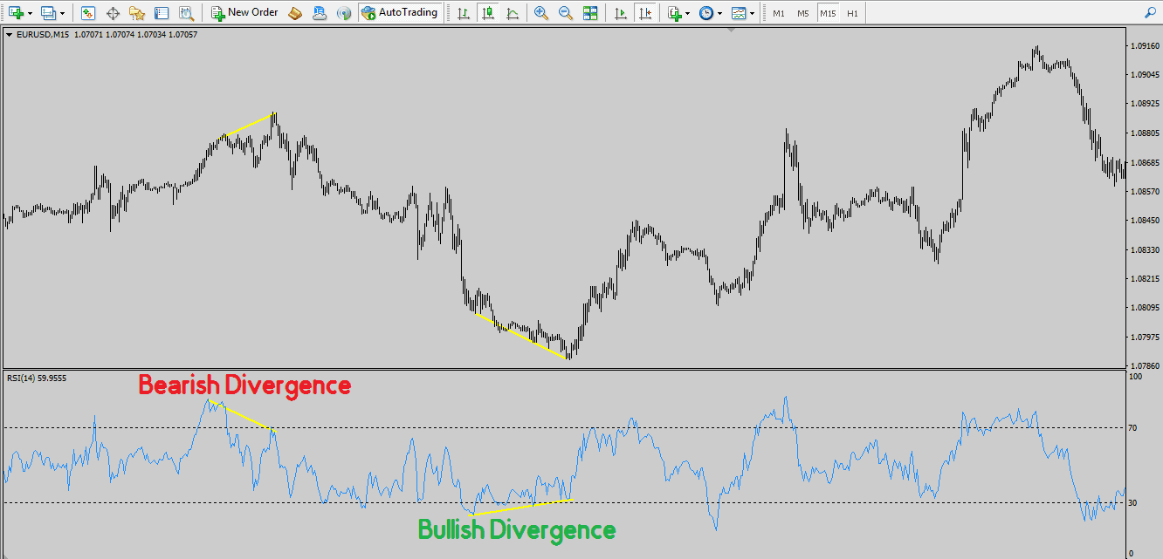The image size is (1163, 559).
Task: Click the Zoom Out magnifier icon
Action: pyautogui.click(x=565, y=13)
